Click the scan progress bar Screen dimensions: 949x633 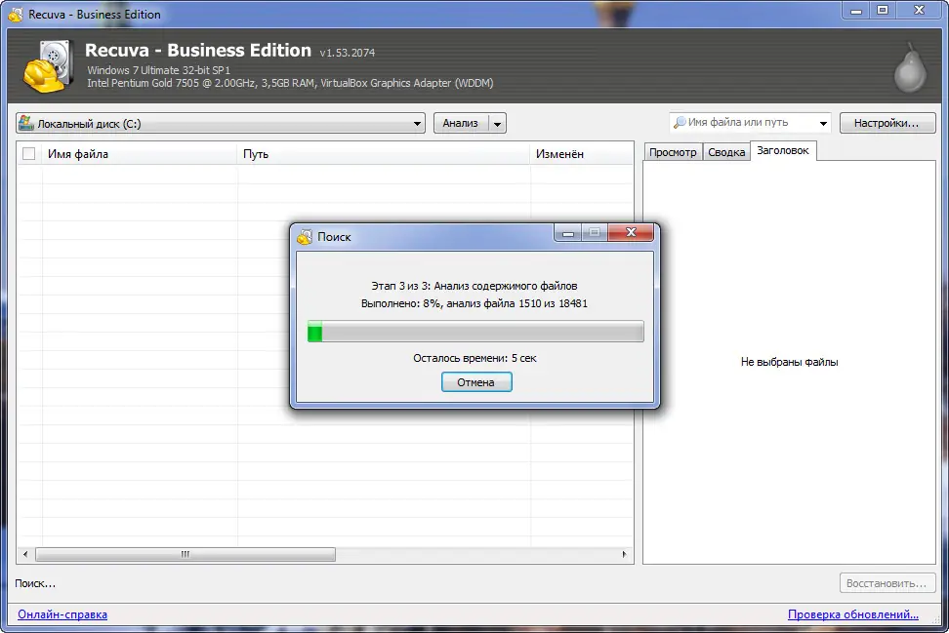pyautogui.click(x=475, y=332)
